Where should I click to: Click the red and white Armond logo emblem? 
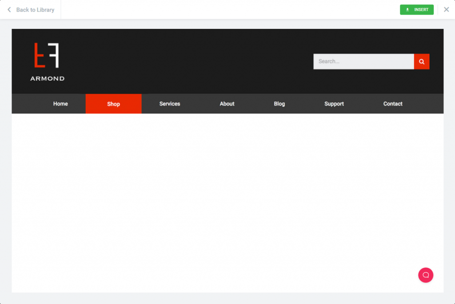47,56
